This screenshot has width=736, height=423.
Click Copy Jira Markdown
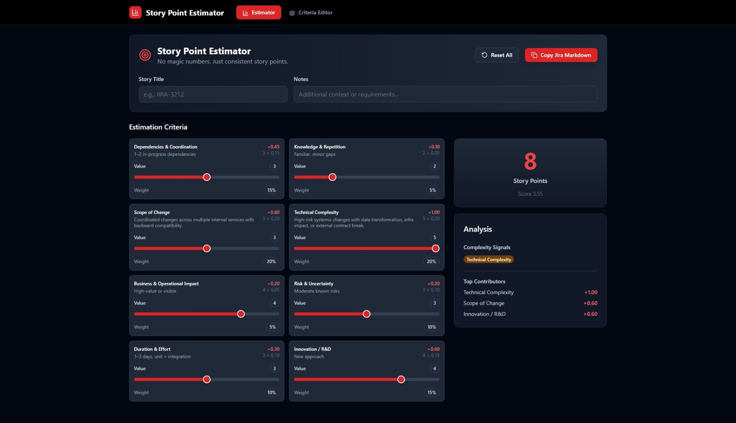[x=561, y=55]
